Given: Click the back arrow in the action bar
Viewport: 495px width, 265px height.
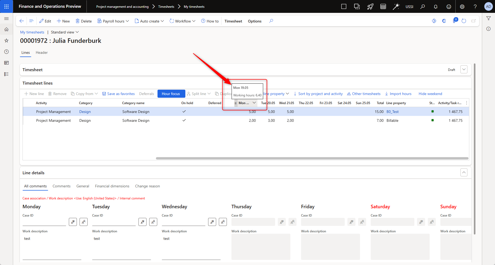Looking at the screenshot, I should (x=22, y=21).
